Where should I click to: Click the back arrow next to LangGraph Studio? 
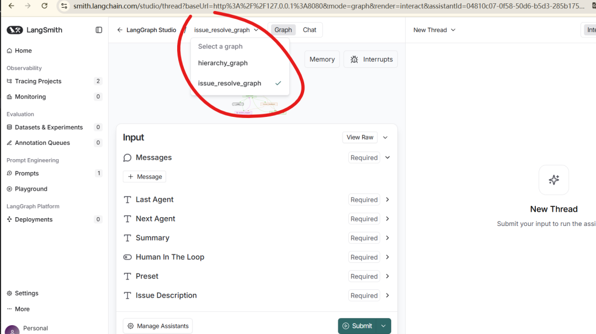(x=120, y=30)
